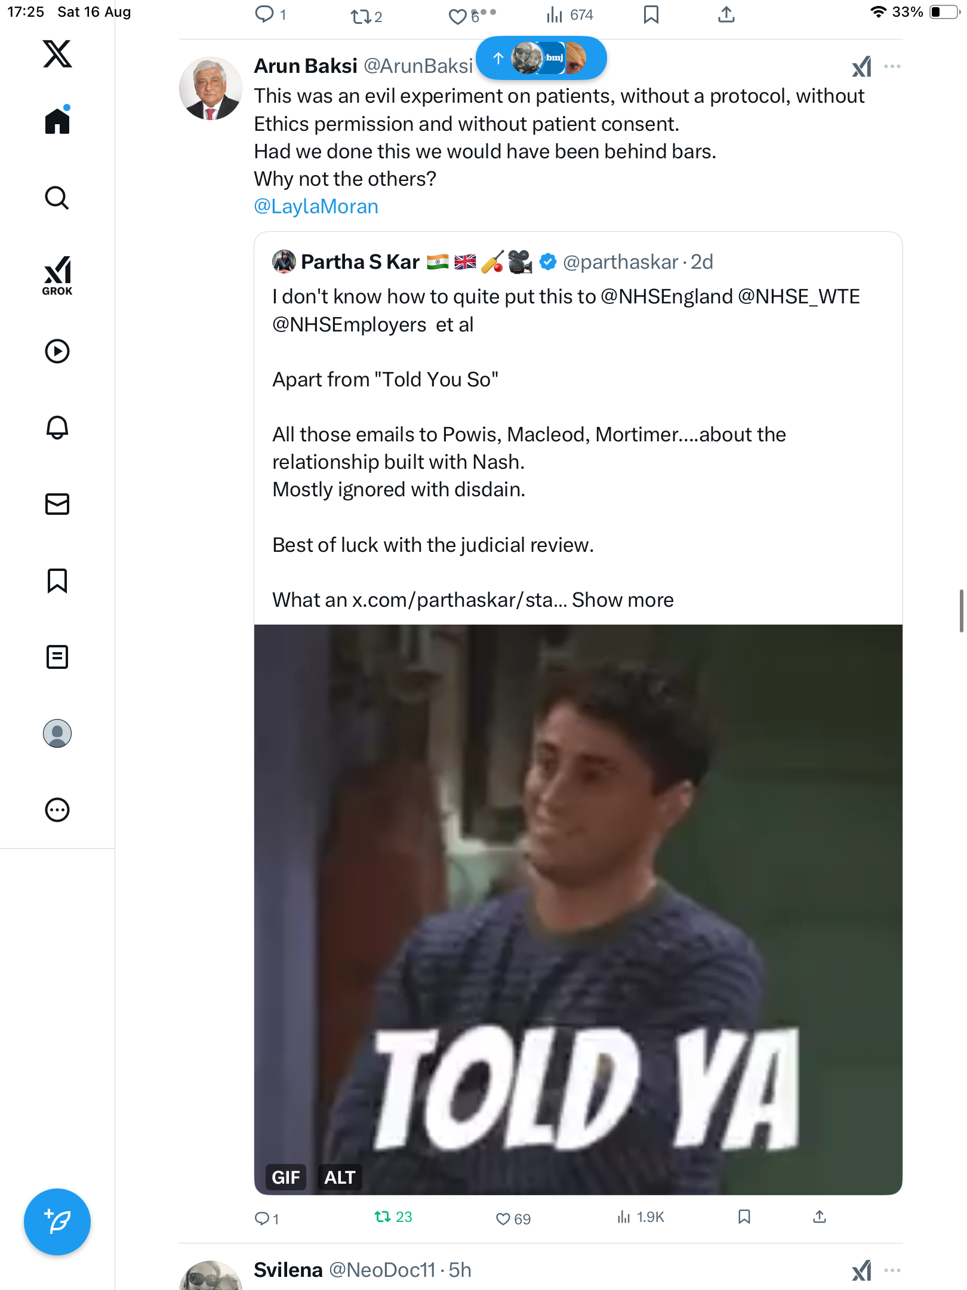The height and width of the screenshot is (1290, 967).
Task: Click the X logo at top
Action: pos(57,54)
